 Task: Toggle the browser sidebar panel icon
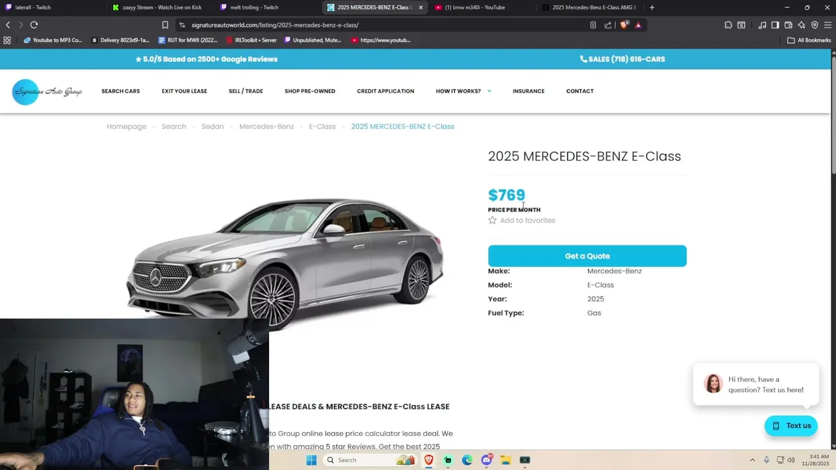point(775,25)
